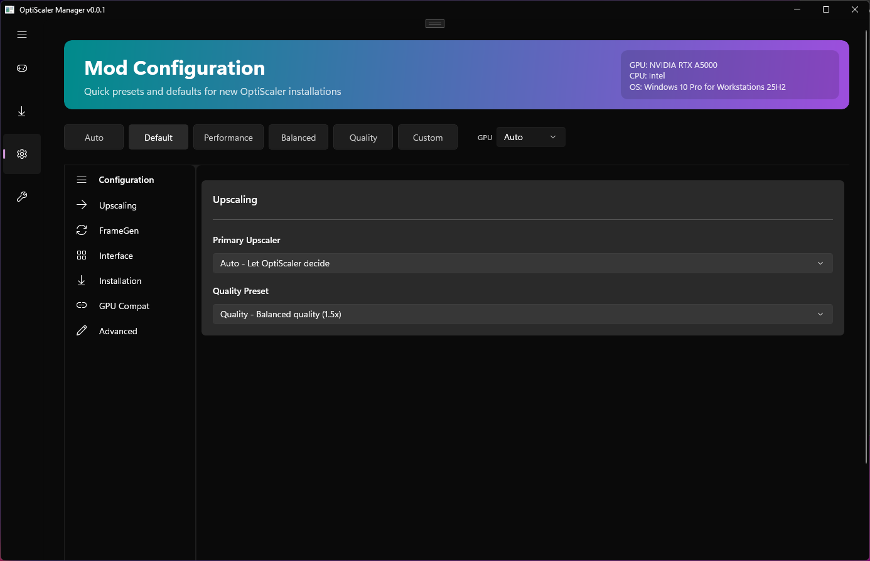
Task: Click the Mod Configuration heading
Action: [x=175, y=68]
